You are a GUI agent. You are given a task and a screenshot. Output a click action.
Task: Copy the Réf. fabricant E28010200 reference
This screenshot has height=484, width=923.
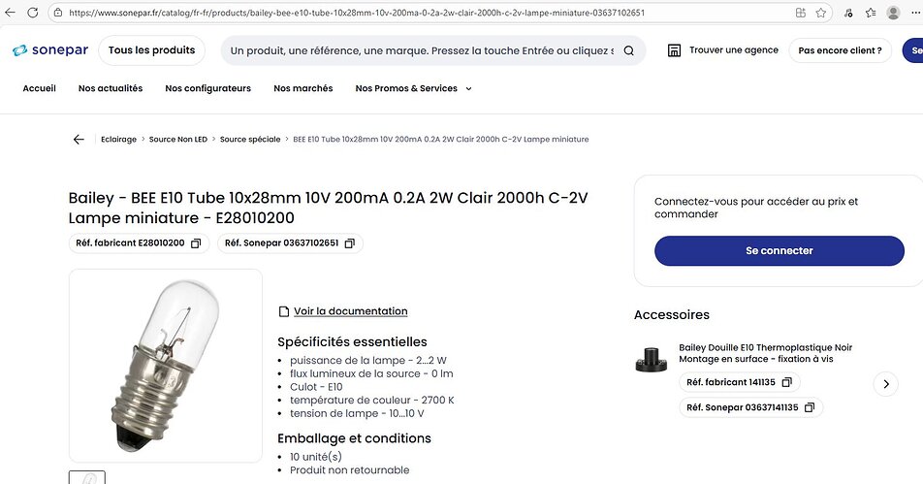point(196,243)
